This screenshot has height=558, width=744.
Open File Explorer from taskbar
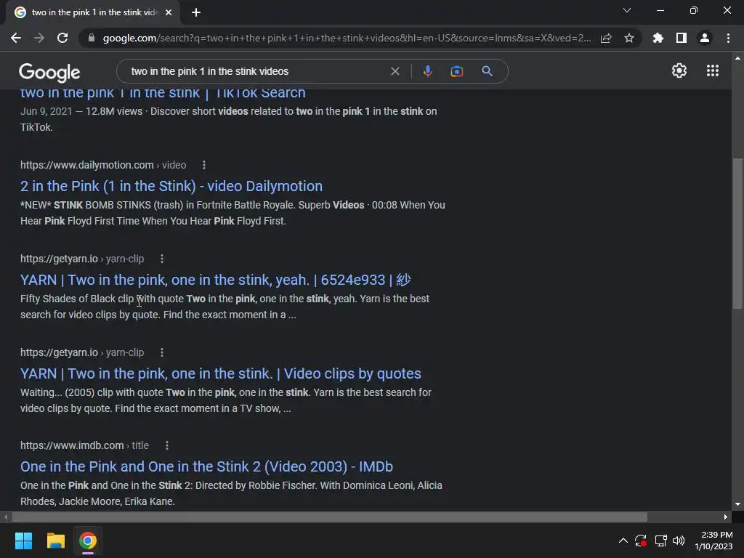point(55,541)
